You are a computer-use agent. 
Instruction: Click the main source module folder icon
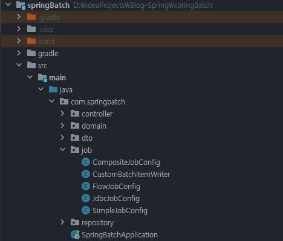42,77
